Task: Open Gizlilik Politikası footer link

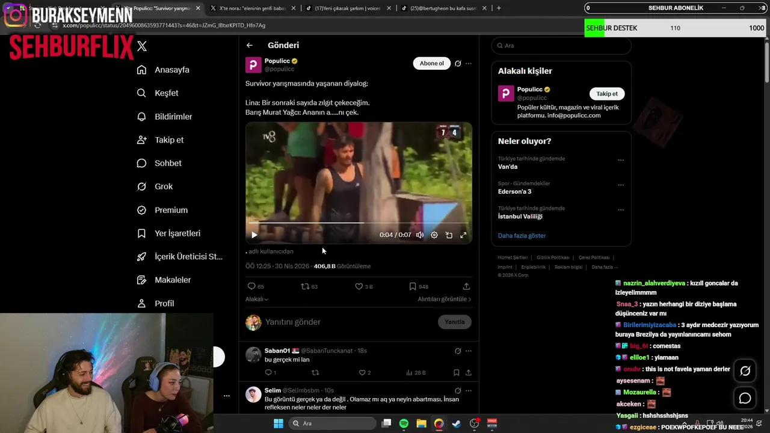Action: 552,257
